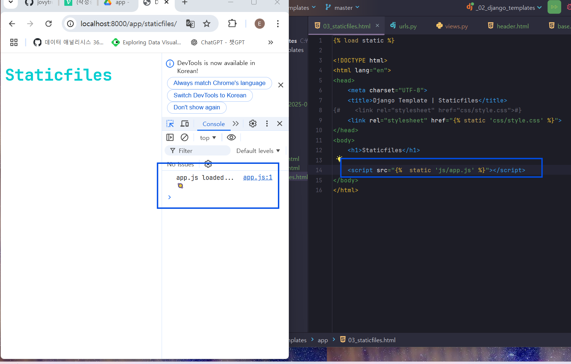This screenshot has height=364, width=571.
Task: Click the 'app.js loaded...' console message
Action: [205, 178]
